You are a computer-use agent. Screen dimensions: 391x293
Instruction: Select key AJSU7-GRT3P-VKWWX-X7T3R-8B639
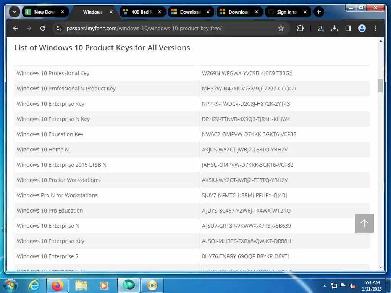[x=246, y=226]
